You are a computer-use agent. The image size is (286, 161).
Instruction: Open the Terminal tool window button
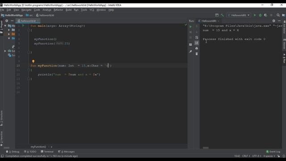47,152
